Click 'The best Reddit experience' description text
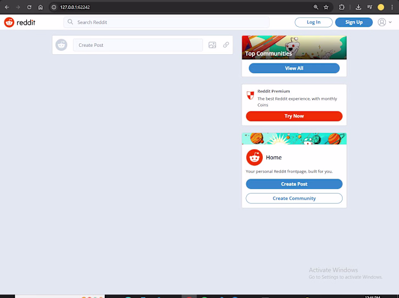Viewport: 399px width, 298px height. pos(297,102)
